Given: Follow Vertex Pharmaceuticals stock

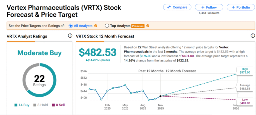Looking at the screenshot, I should click(209, 7).
